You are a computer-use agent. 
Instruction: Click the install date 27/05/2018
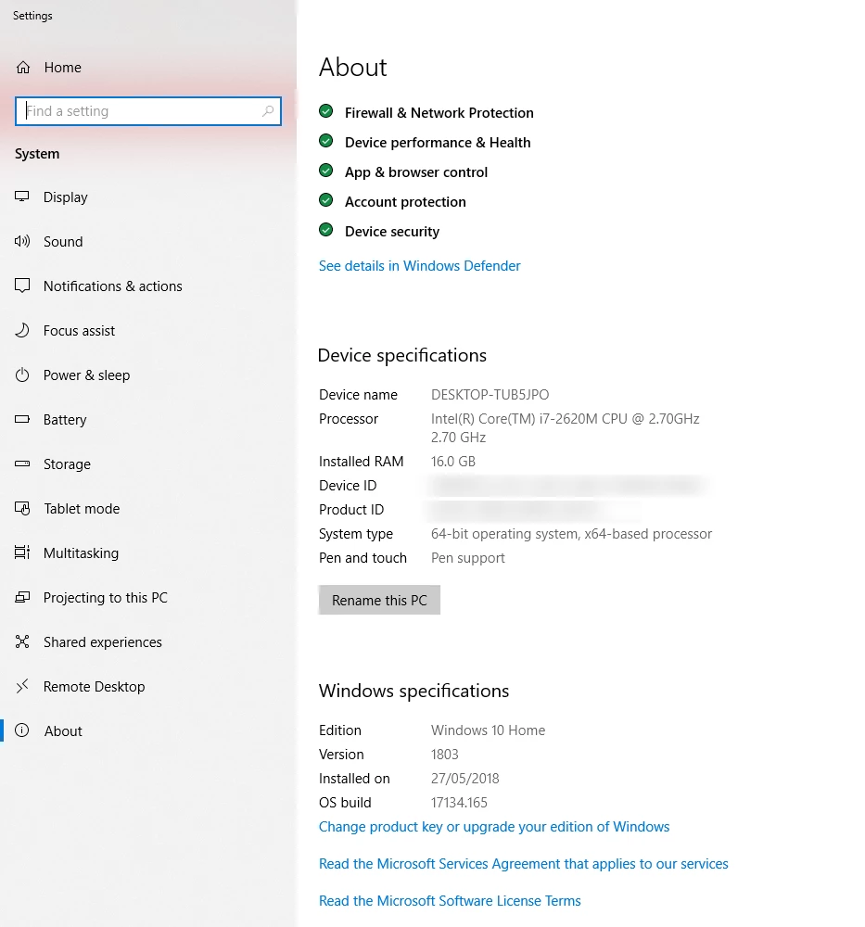pyautogui.click(x=464, y=779)
